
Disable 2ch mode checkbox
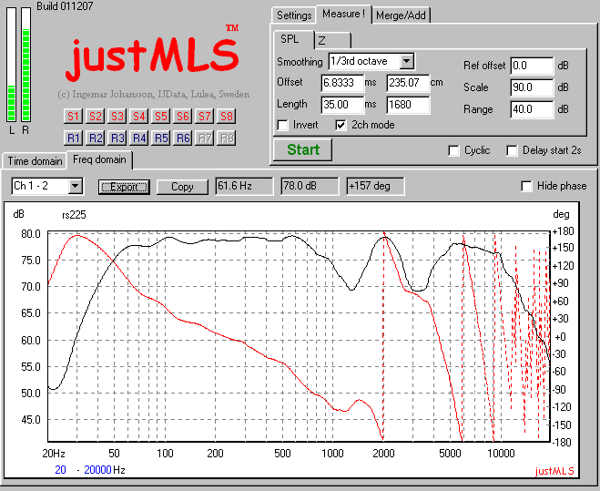tap(341, 125)
